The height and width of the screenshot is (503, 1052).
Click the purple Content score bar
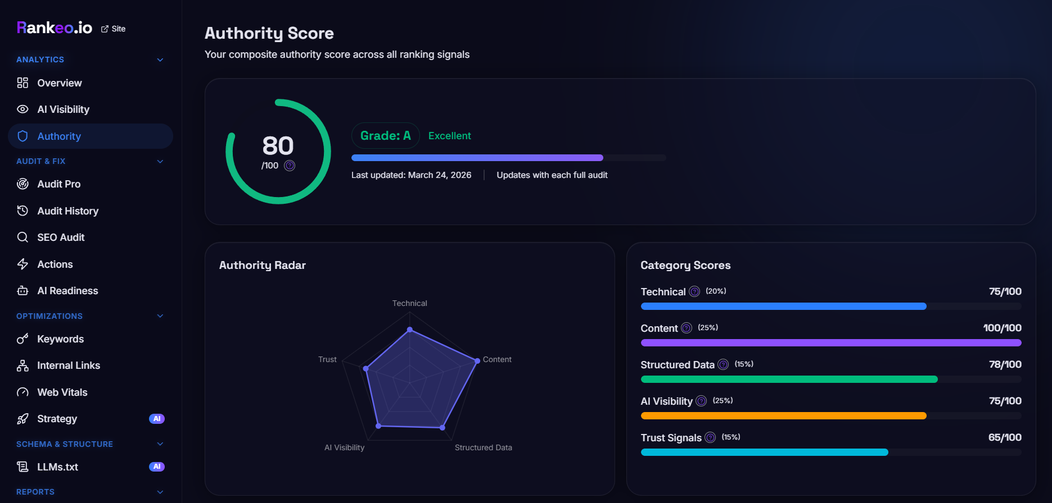pos(831,342)
